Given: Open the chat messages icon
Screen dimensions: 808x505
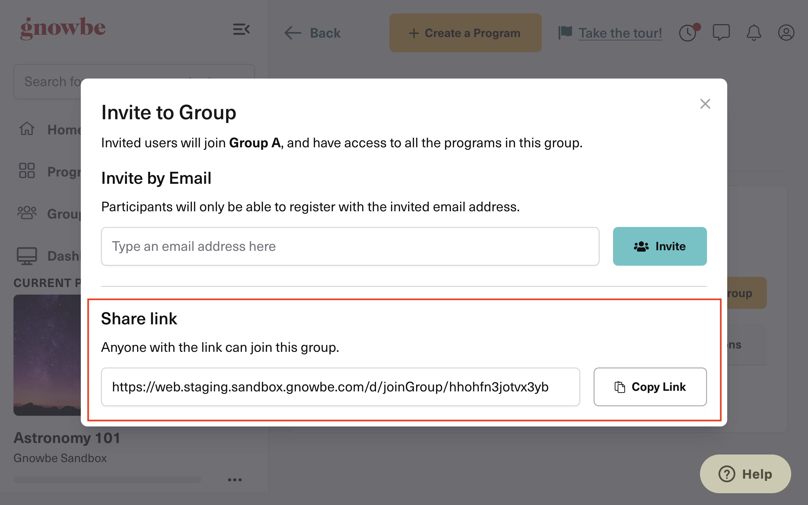Looking at the screenshot, I should [721, 33].
